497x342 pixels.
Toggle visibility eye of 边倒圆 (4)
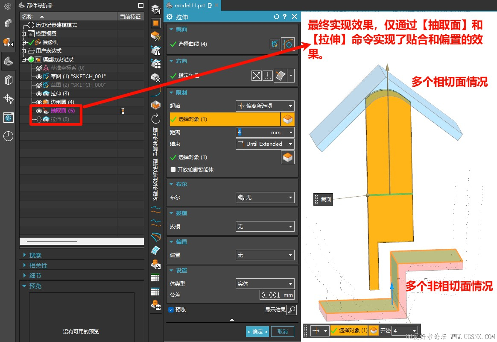click(39, 102)
